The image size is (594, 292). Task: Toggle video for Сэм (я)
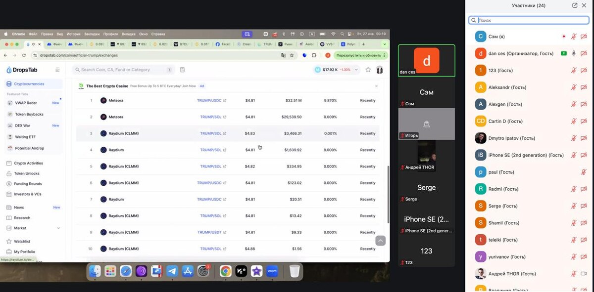[x=584, y=37]
